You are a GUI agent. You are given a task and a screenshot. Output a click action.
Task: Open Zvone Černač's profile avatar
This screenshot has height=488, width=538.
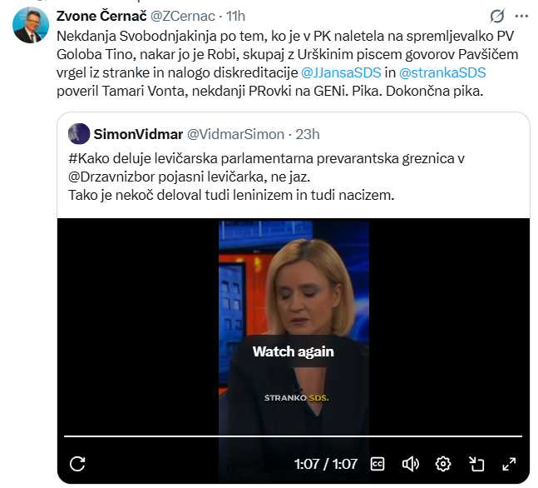click(31, 25)
